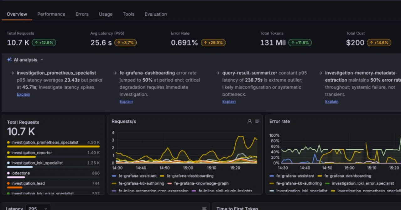Click Explain under investigation-memory-metadata-extraction insight

(x=332, y=102)
